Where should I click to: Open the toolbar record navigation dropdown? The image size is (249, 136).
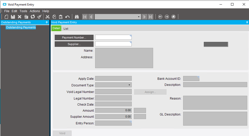tap(139, 17)
